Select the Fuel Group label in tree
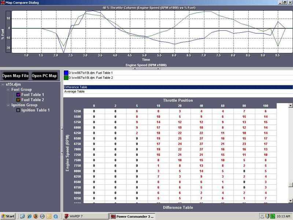The height and width of the screenshot is (220, 293). (x=22, y=89)
